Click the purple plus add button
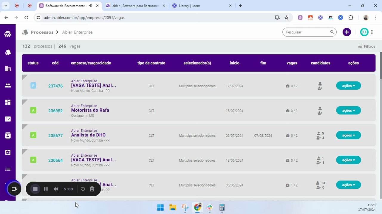 [347, 32]
